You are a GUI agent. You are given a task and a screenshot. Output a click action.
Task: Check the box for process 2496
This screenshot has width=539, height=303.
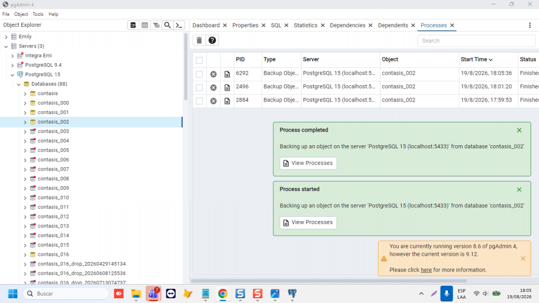[199, 88]
